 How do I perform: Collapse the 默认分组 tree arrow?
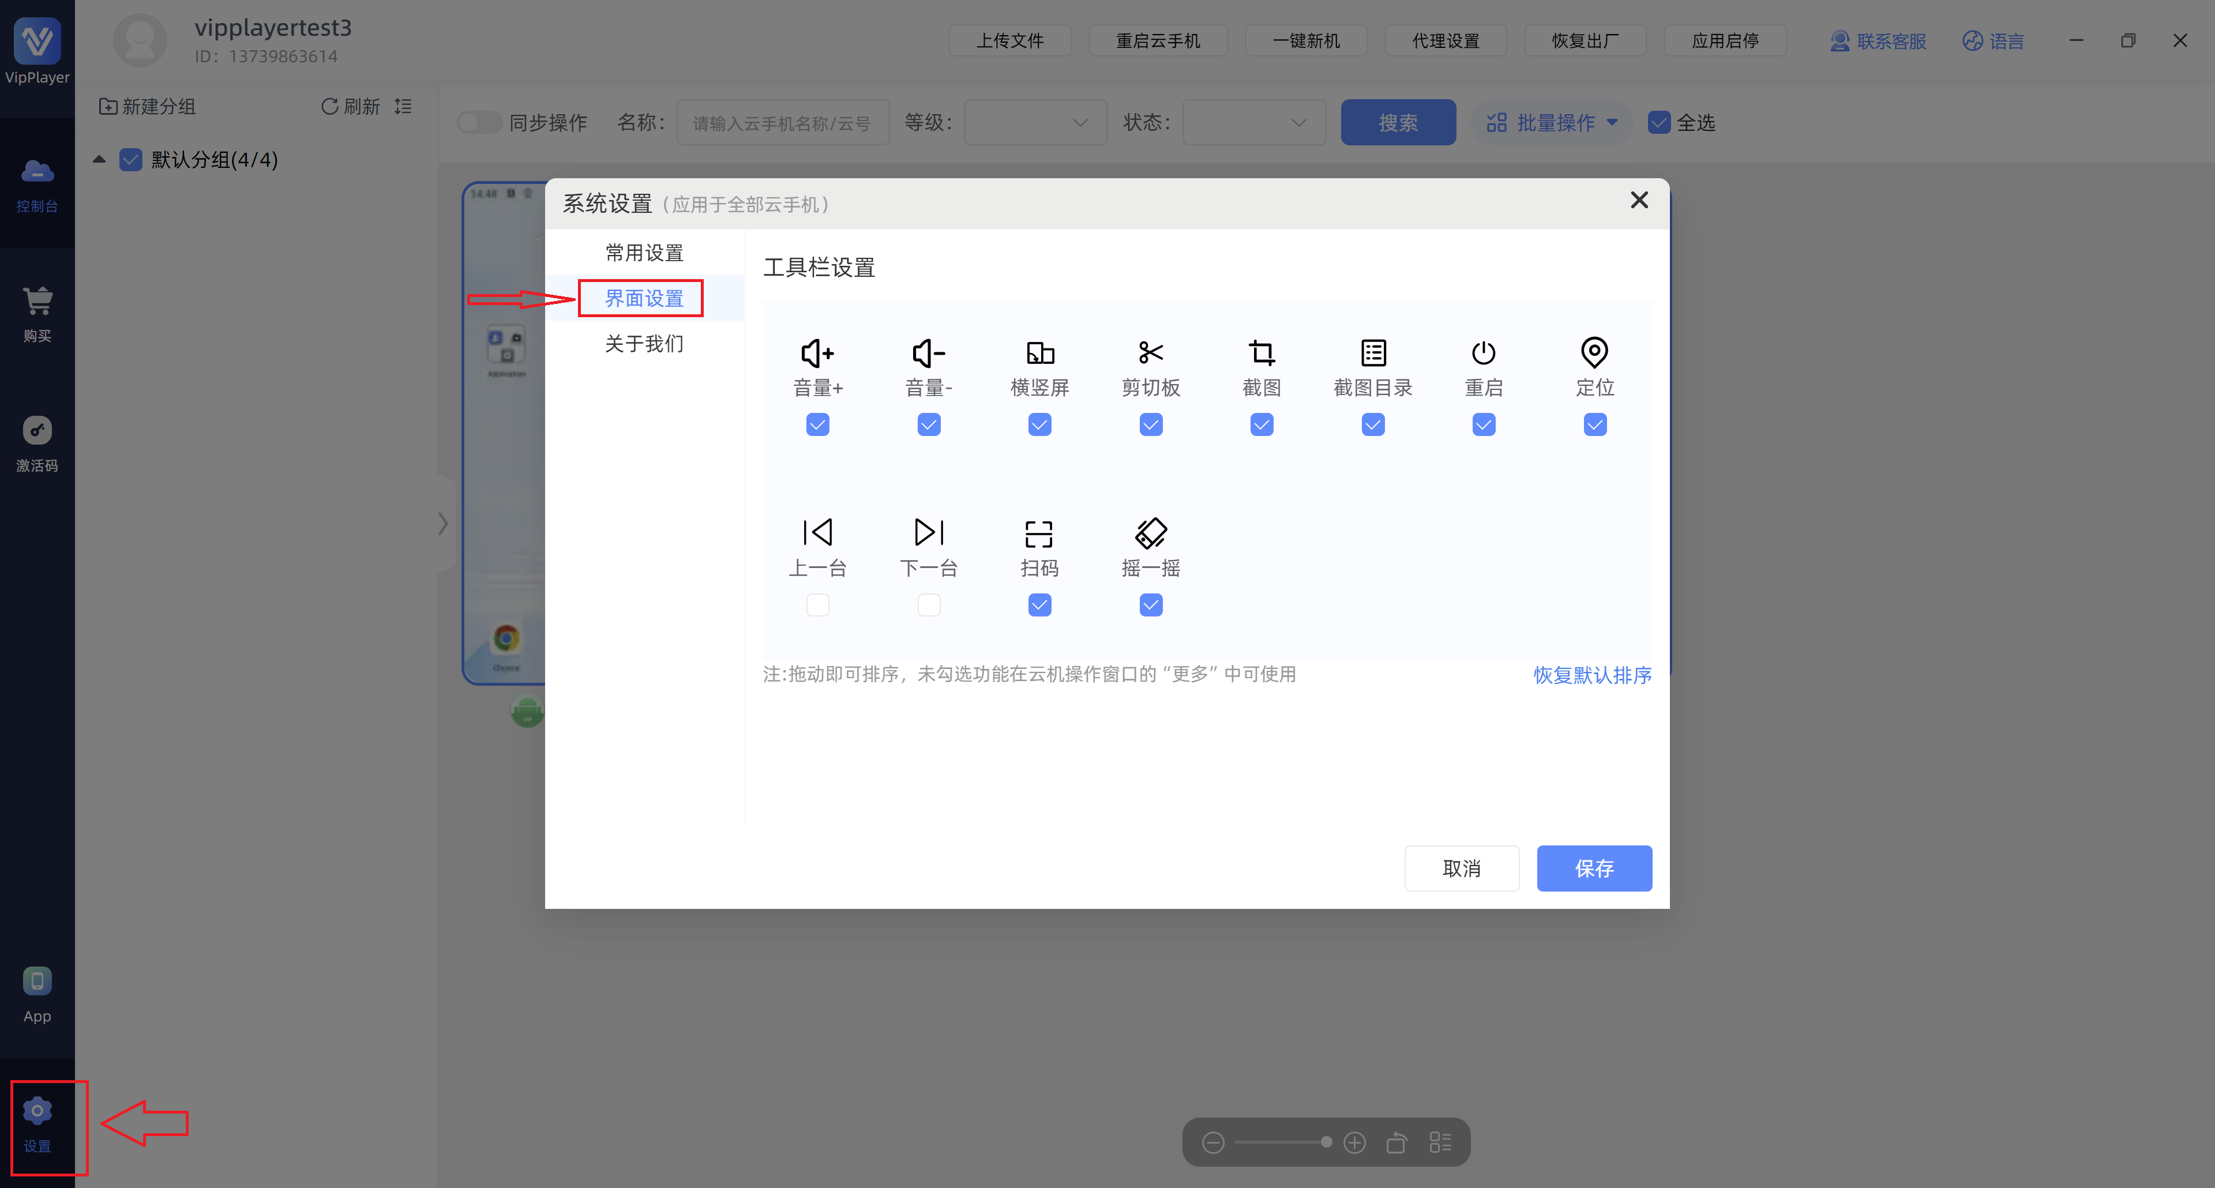point(100,159)
